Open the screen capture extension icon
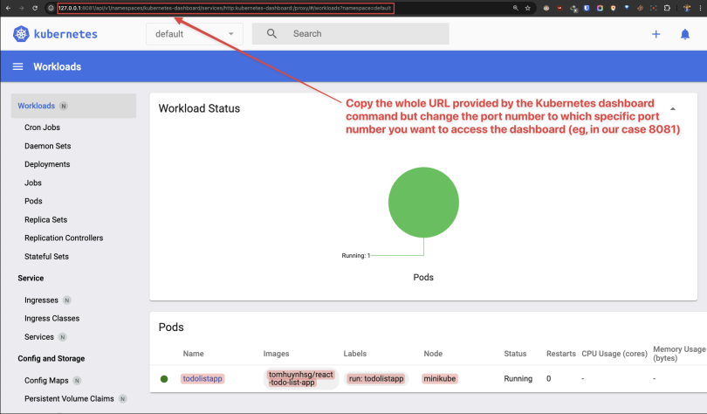This screenshot has height=414, width=707. [x=654, y=8]
